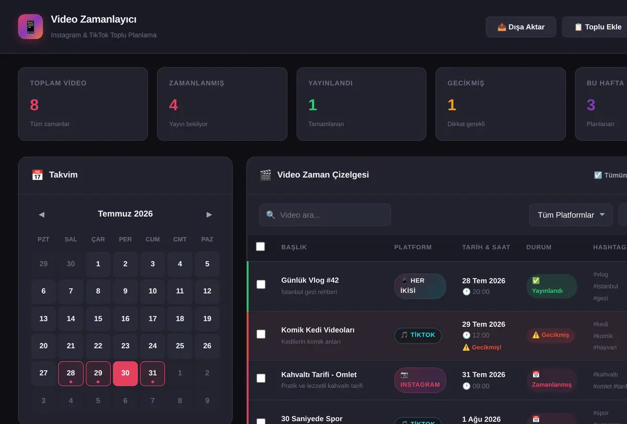
Task: Click the INSTAGRAM platform badge
Action: click(x=420, y=380)
